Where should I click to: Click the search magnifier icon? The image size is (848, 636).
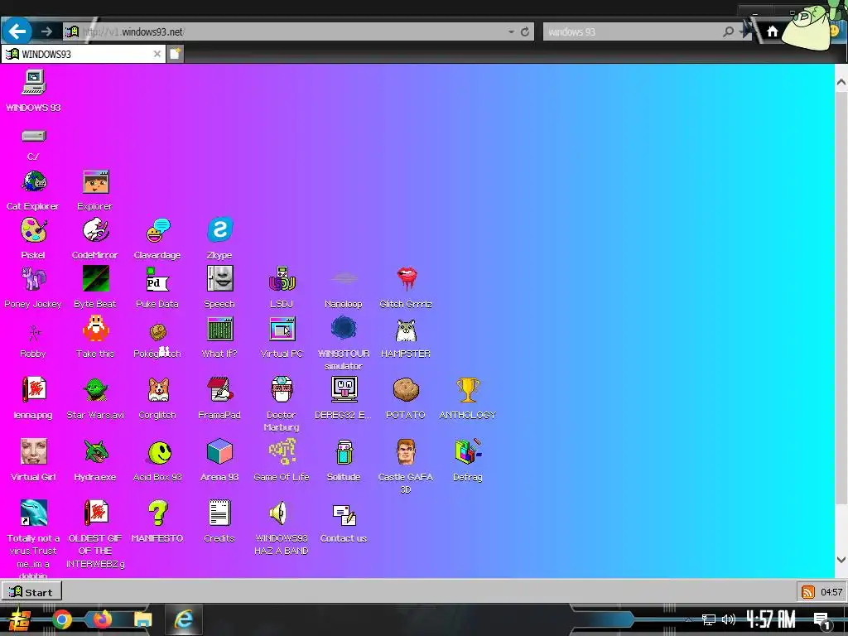729,32
